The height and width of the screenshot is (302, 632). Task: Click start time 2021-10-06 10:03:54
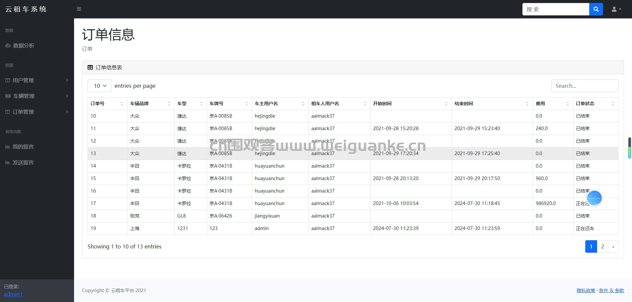[x=396, y=203]
